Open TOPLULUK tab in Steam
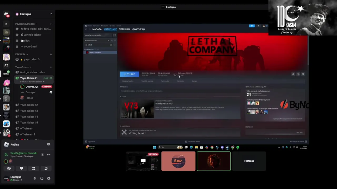The height and width of the screenshot is (189, 337). [125, 29]
